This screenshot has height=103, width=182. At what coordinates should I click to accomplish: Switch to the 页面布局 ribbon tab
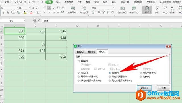[x=69, y=2]
